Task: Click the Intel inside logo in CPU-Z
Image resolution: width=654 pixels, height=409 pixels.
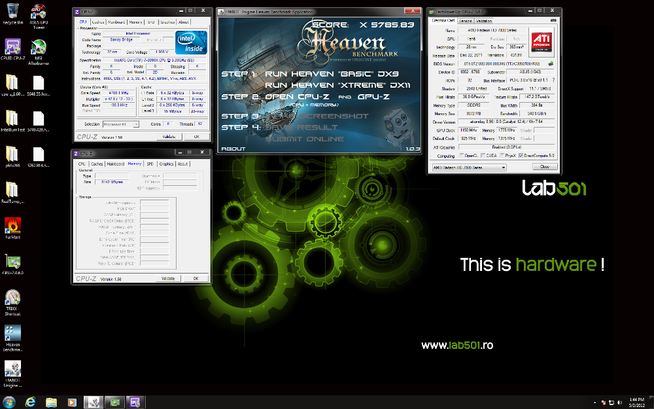Action: (x=191, y=42)
